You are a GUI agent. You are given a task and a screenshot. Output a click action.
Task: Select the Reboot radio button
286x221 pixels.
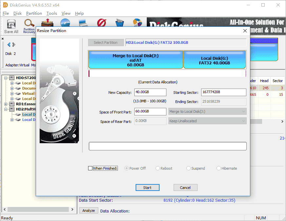coord(158,168)
